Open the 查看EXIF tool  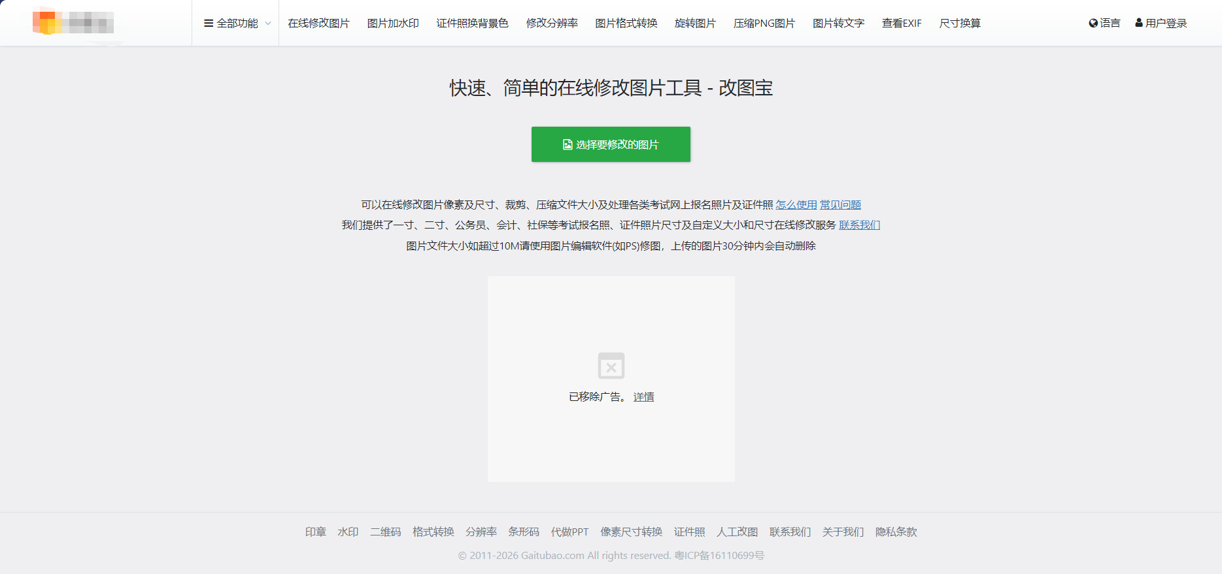pos(902,24)
